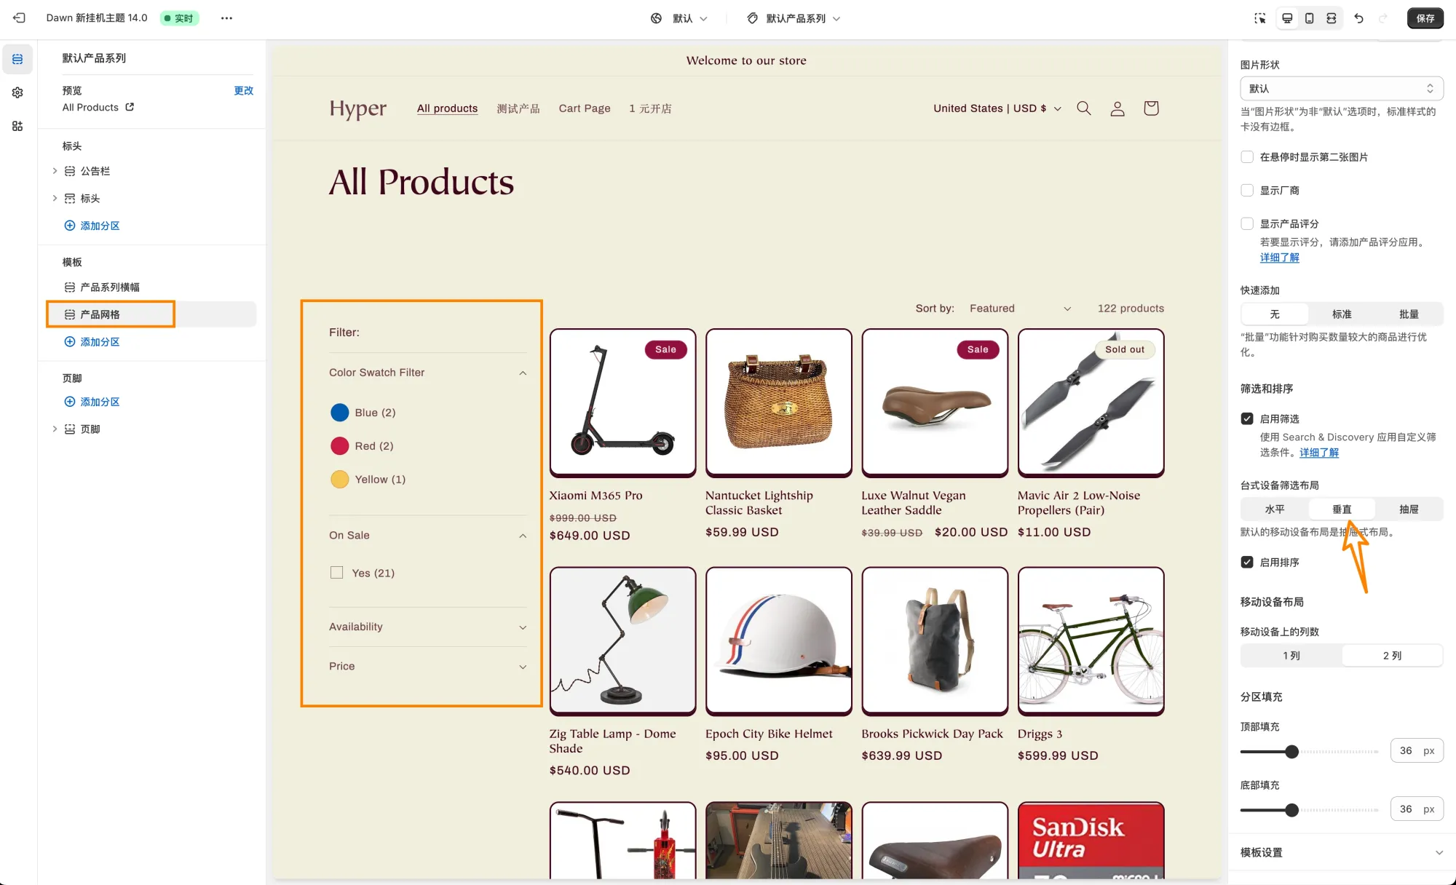The height and width of the screenshot is (885, 1456).
Task: Switch to mobile preview icon
Action: tap(1309, 18)
